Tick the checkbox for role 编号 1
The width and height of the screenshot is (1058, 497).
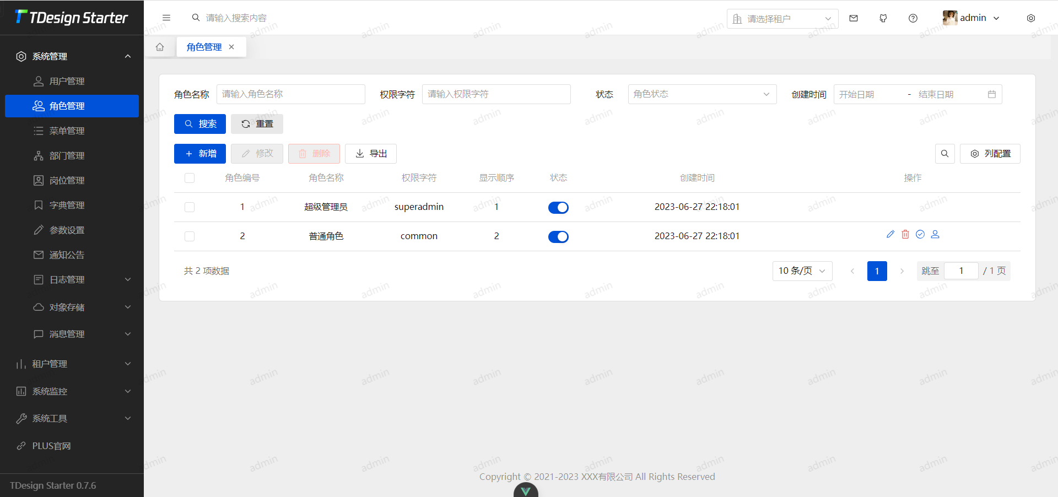coord(190,207)
